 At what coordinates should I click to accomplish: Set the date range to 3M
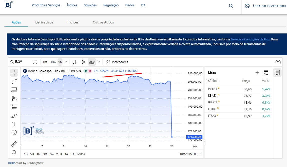[x=45, y=154]
